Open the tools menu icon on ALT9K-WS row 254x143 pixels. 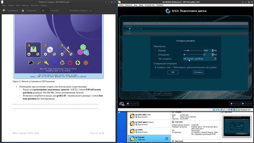166,139
